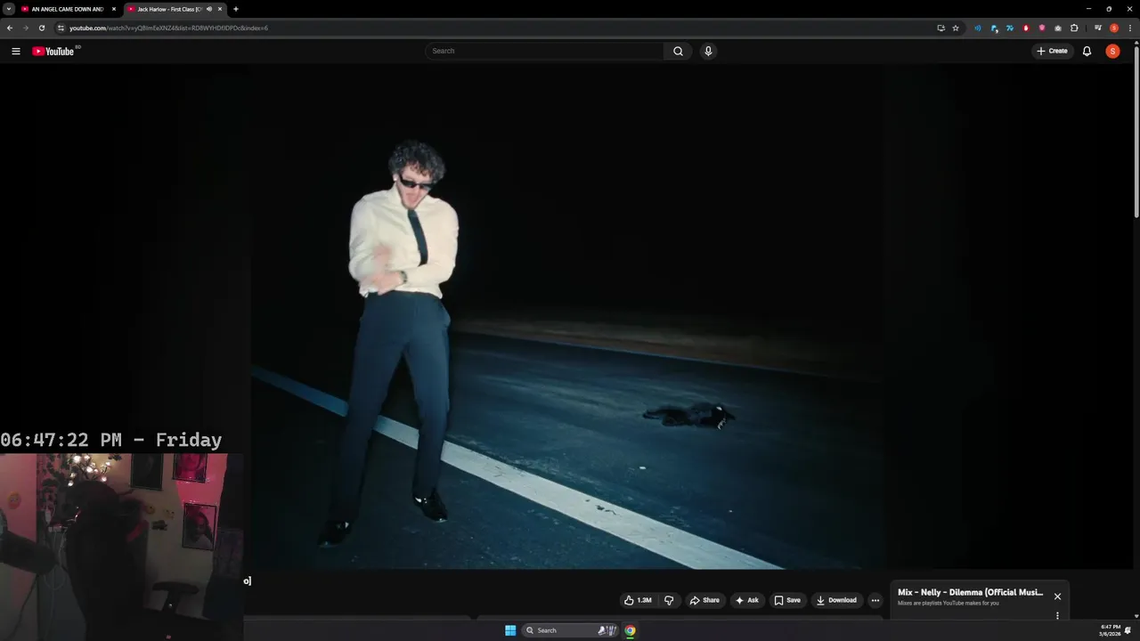Open mix panel options three-dot menu
1140x641 pixels.
click(x=1057, y=615)
